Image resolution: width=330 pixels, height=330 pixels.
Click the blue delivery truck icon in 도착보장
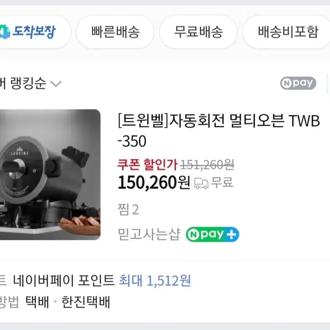pyautogui.click(x=5, y=32)
